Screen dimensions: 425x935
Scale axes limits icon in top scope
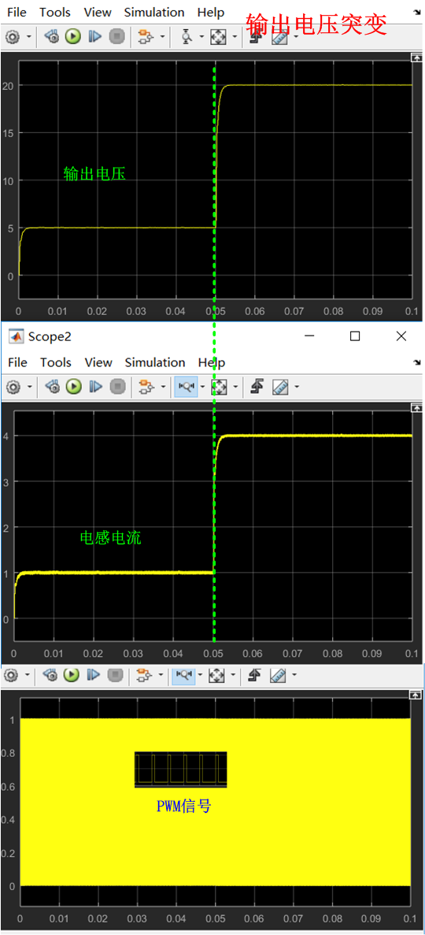pyautogui.click(x=220, y=38)
